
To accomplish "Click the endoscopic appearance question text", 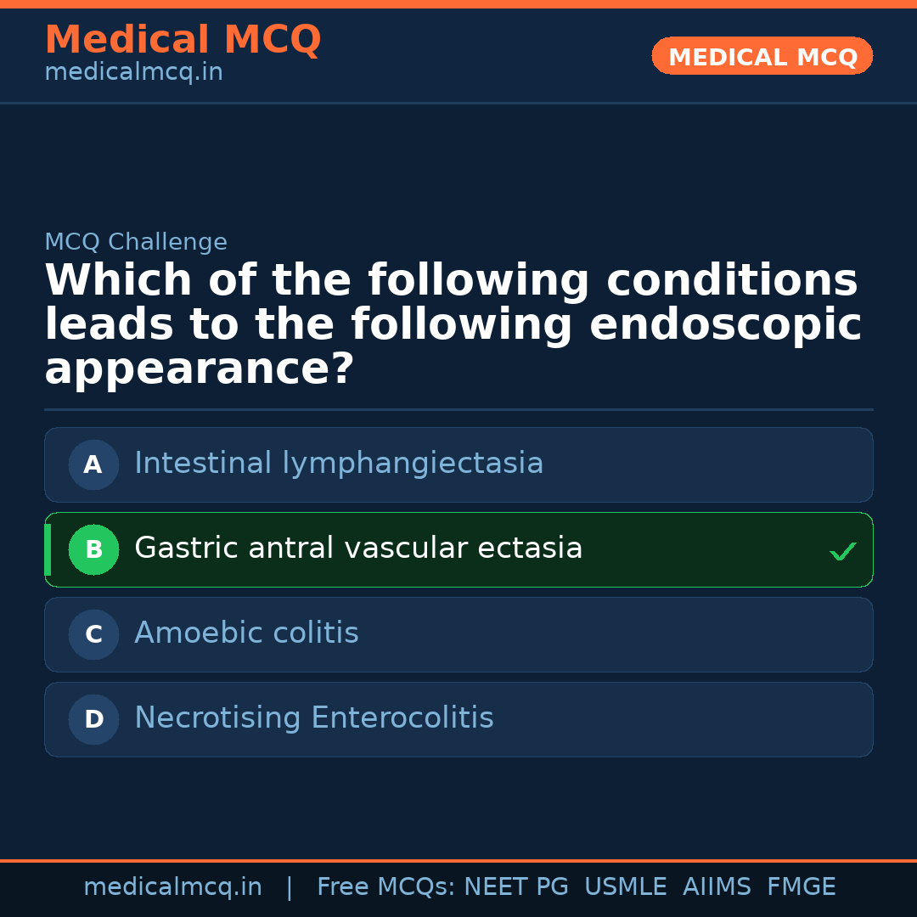I will click(x=453, y=325).
